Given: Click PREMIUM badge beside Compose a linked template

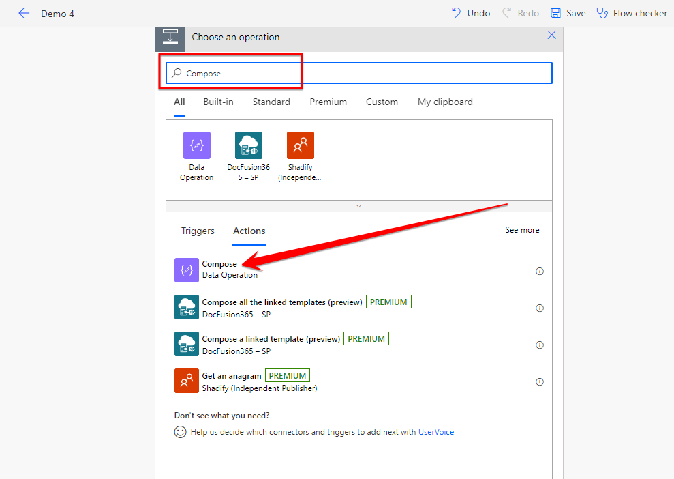Looking at the screenshot, I should click(x=366, y=338).
